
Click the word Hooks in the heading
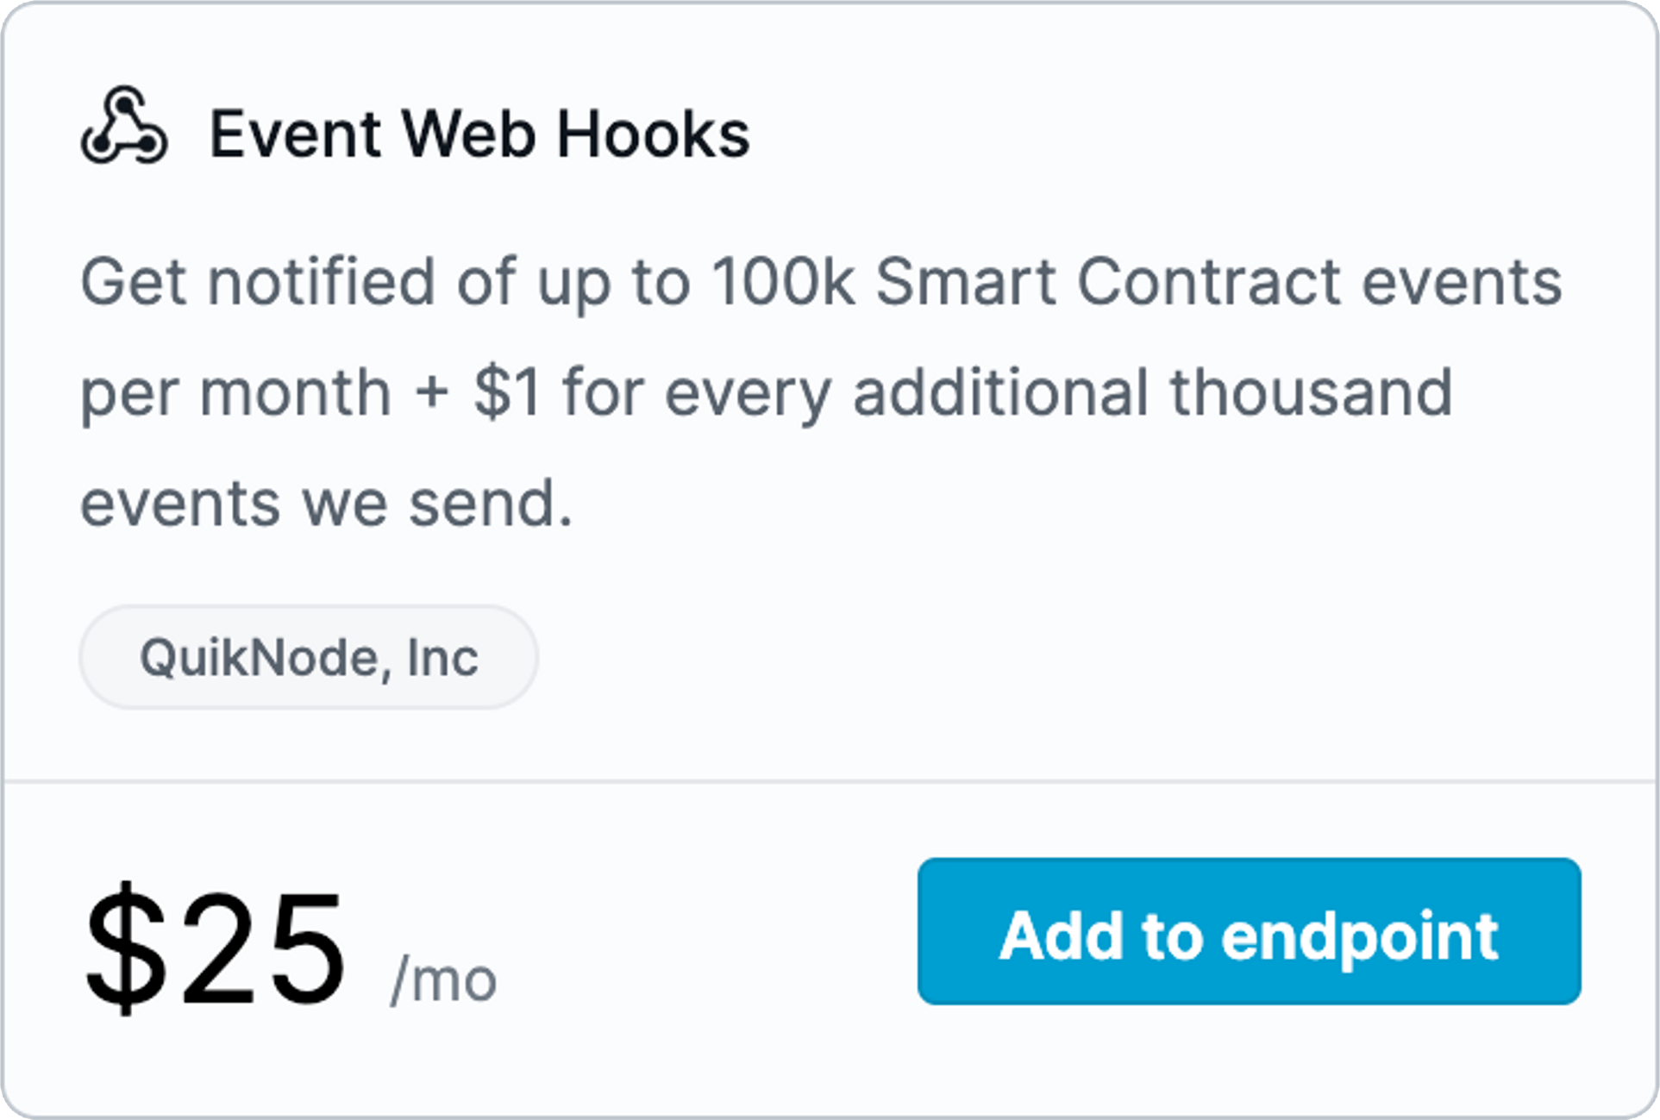point(654,134)
